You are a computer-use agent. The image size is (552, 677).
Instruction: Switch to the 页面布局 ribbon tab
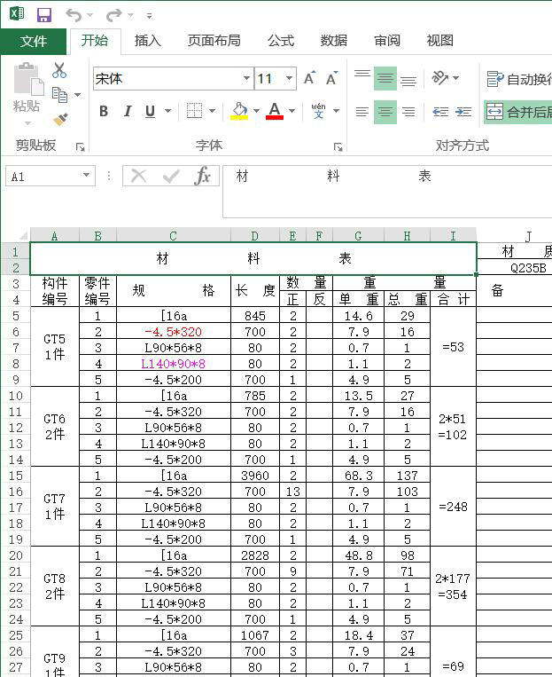(x=214, y=41)
